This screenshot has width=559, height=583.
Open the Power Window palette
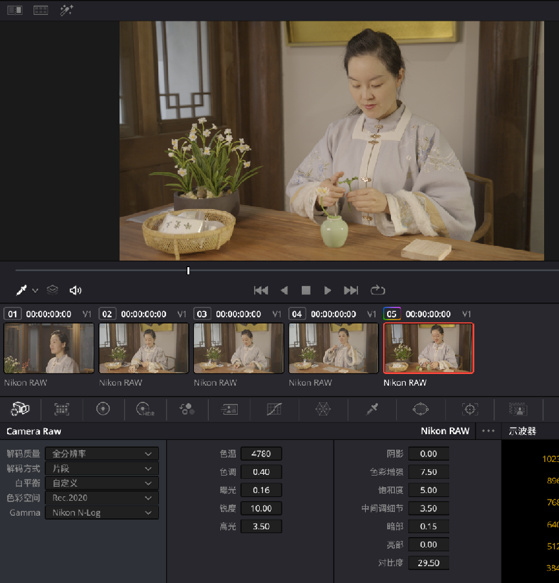tap(421, 409)
